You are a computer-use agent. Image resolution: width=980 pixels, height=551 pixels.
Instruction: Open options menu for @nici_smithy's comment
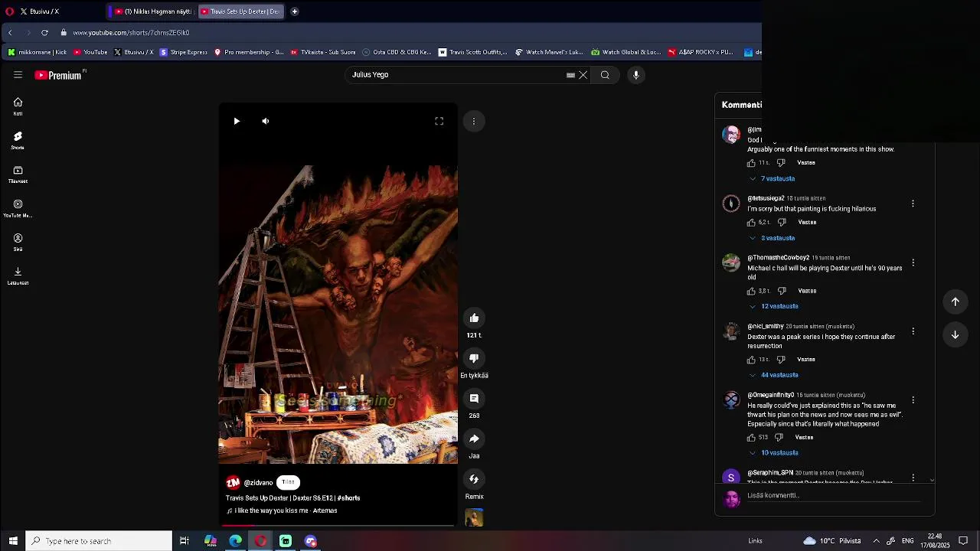[913, 331]
